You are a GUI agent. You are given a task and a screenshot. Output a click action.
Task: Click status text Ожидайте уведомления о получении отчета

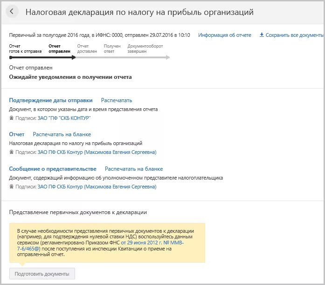coord(70,77)
